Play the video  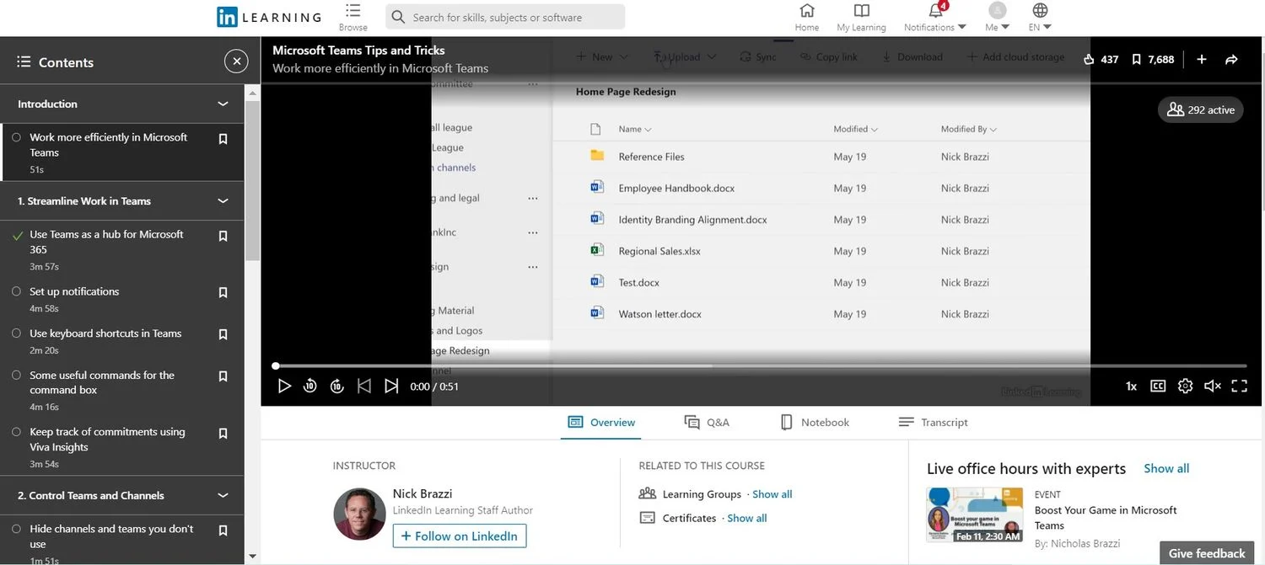tap(284, 386)
